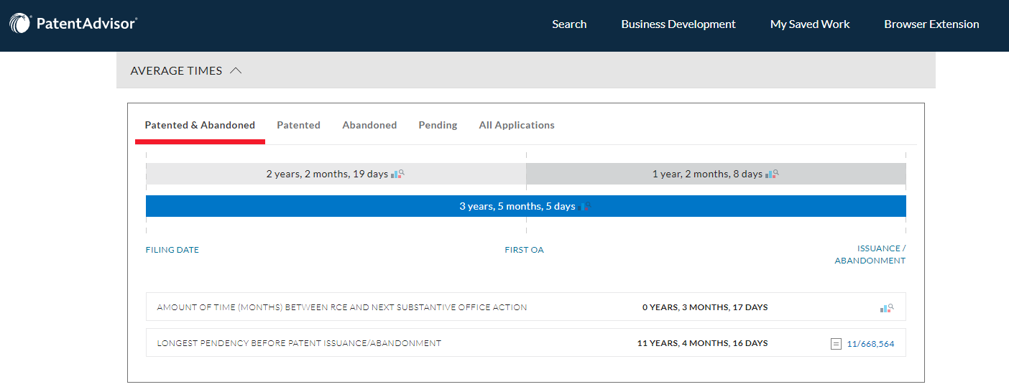Open chart icon beside 1 year, 2 months, 8 days
Screen dimensions: 1009x392
coord(772,174)
